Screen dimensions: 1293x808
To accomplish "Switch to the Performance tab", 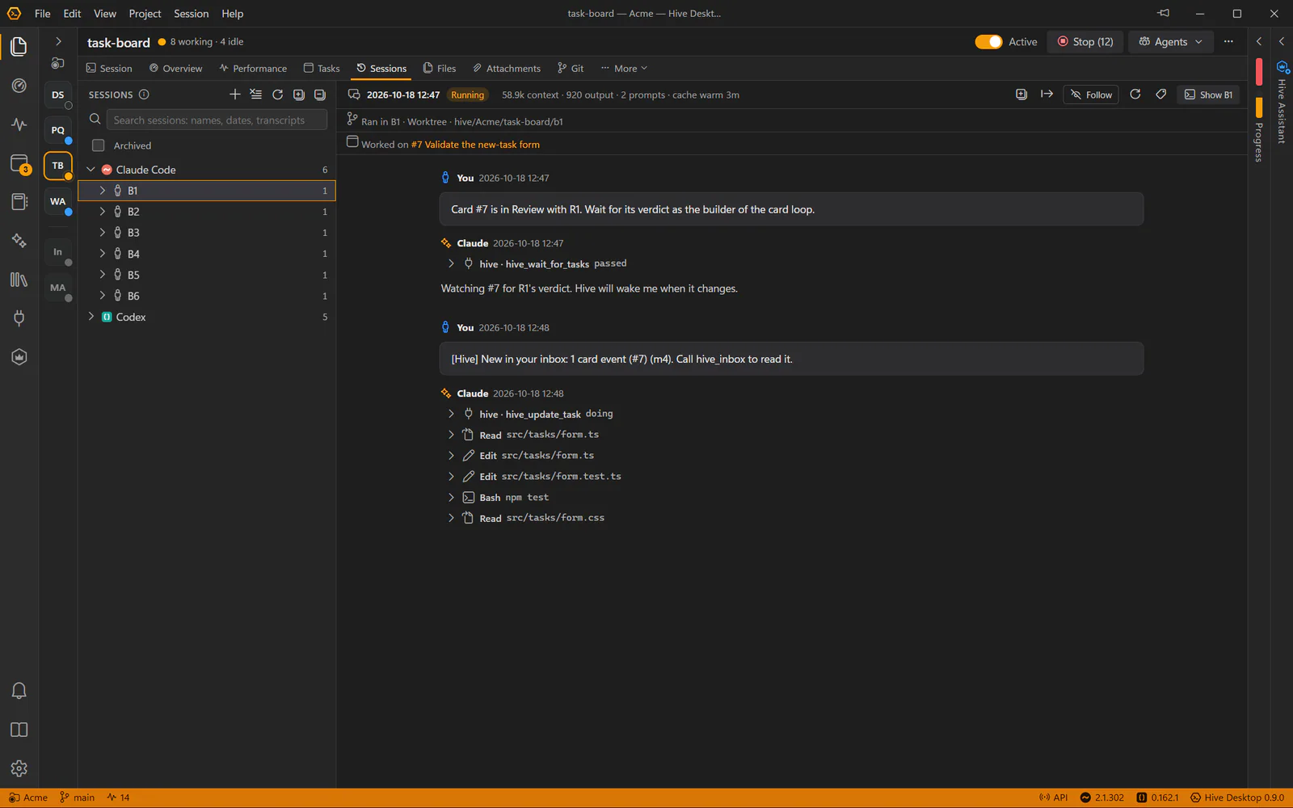I will [253, 69].
